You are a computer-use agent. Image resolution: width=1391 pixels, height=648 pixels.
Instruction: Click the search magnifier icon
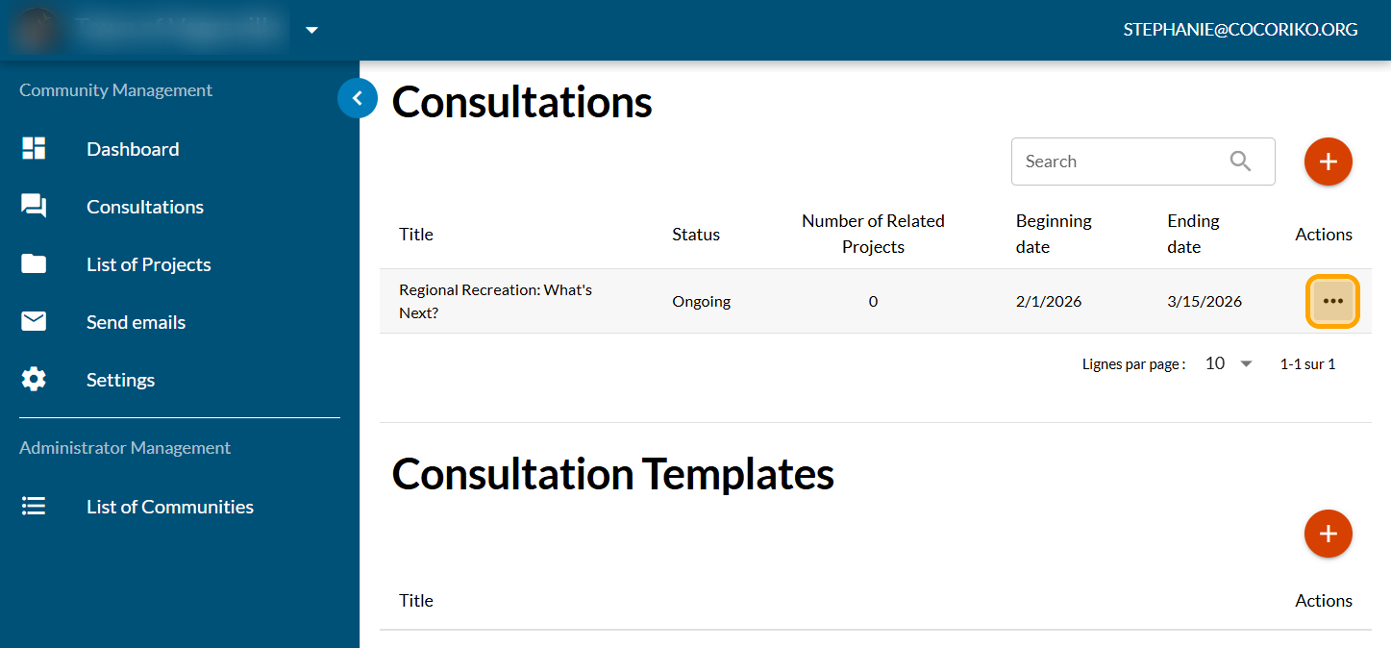tap(1241, 162)
